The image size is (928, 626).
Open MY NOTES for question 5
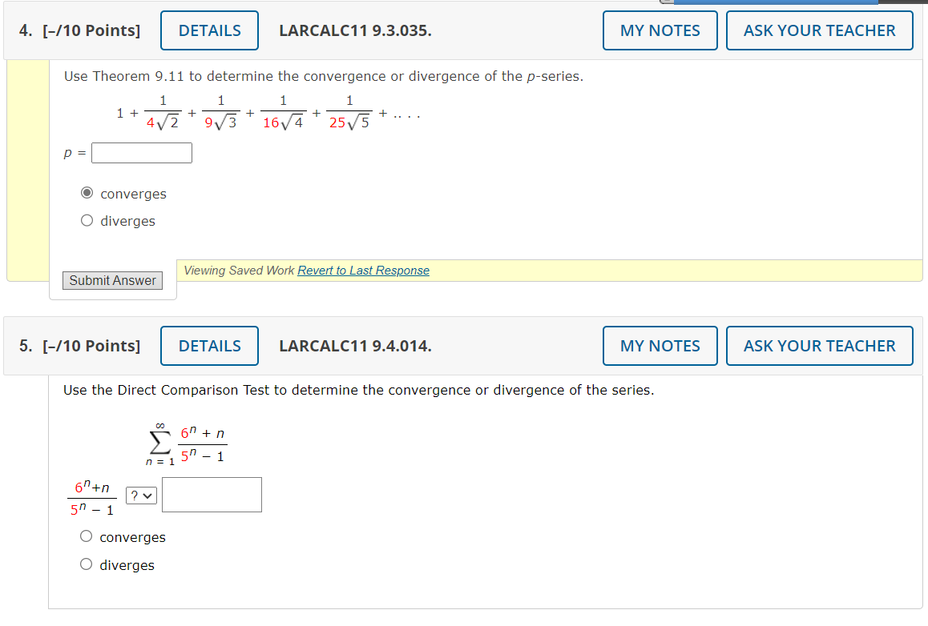(x=660, y=345)
